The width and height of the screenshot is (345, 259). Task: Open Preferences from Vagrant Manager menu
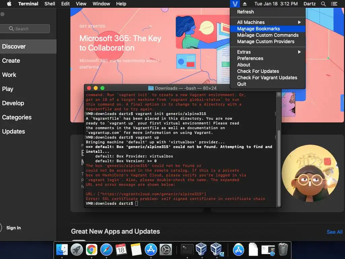(268, 58)
